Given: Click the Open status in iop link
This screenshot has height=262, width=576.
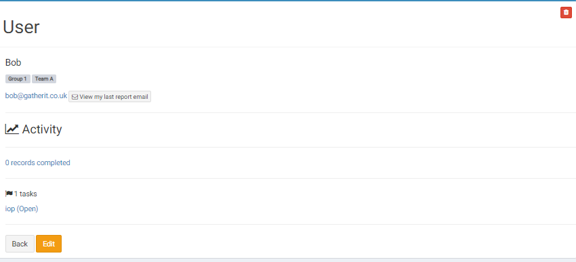Looking at the screenshot, I should [x=28, y=209].
